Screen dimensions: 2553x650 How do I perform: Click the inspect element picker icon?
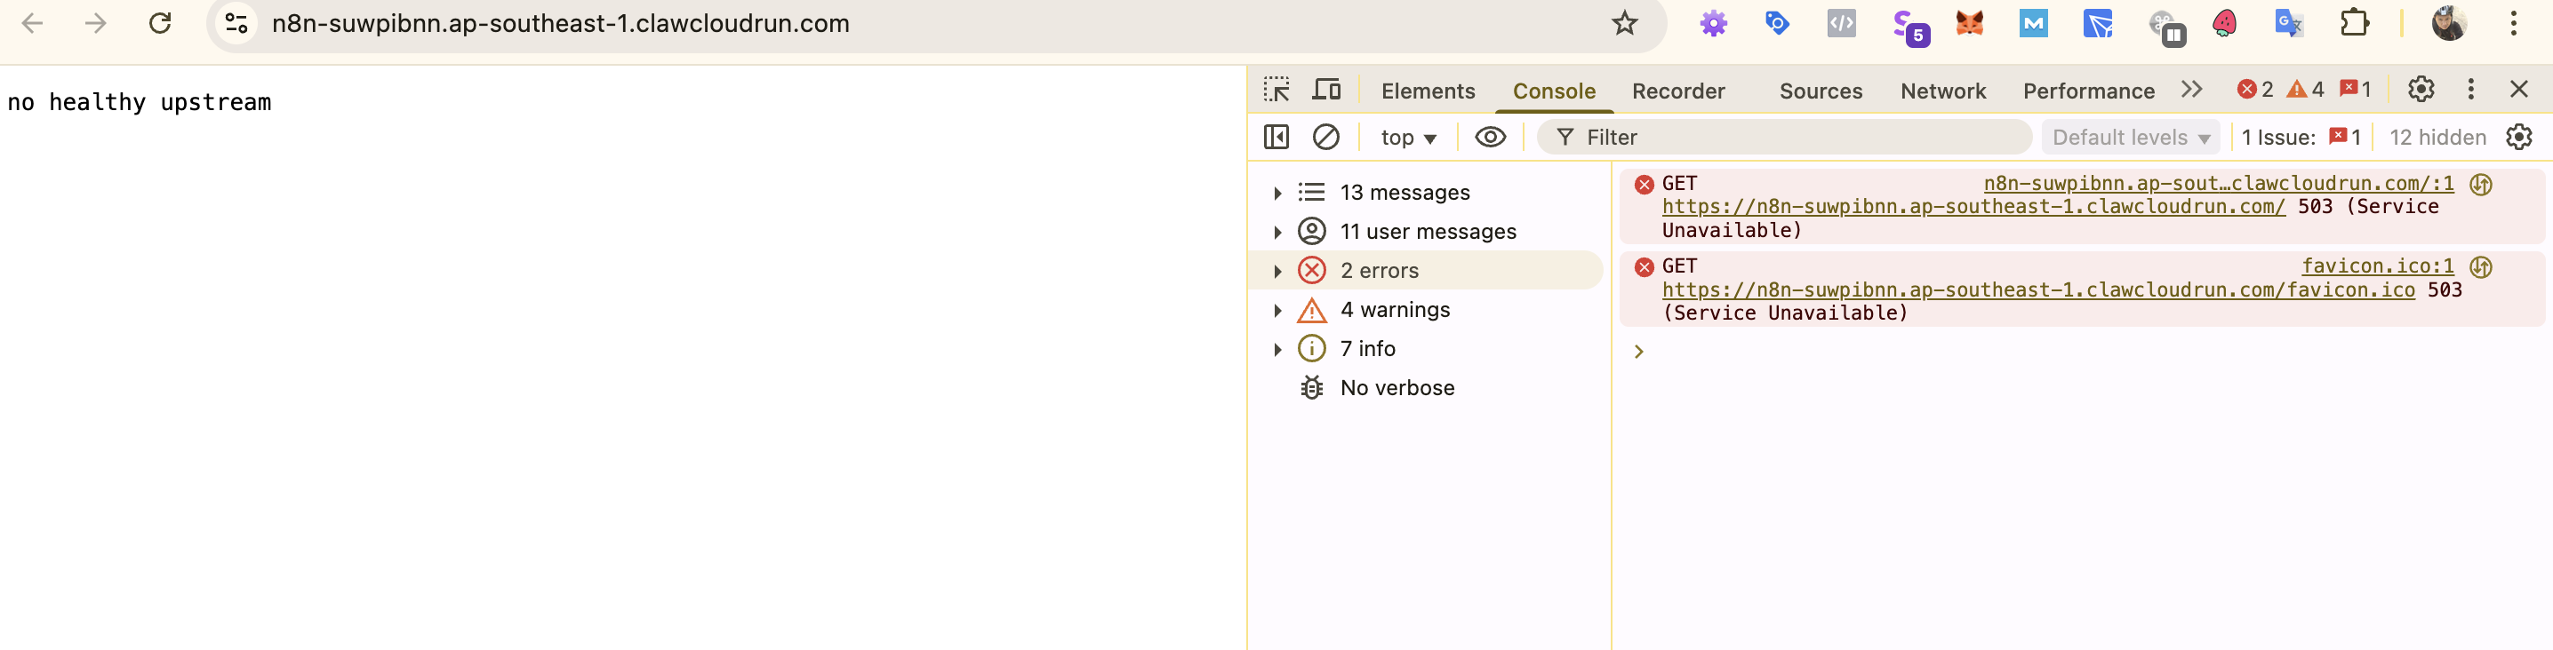pyautogui.click(x=1276, y=90)
